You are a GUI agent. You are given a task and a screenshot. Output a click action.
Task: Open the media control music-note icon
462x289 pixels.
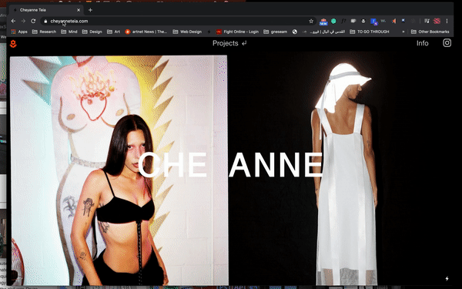[427, 21]
